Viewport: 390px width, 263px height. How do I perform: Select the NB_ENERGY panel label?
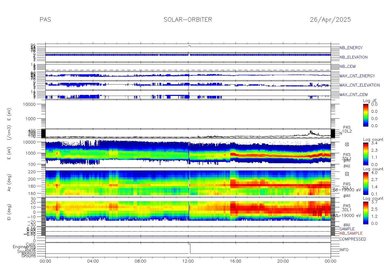(351, 48)
